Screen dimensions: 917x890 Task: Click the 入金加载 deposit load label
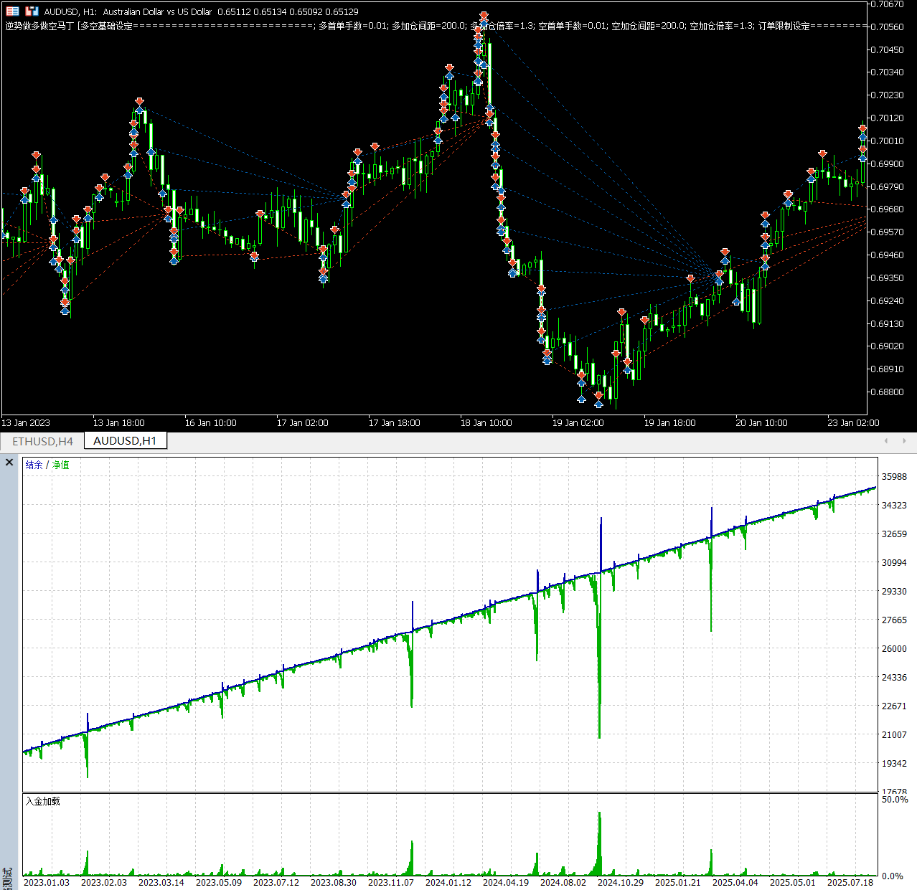(x=43, y=801)
